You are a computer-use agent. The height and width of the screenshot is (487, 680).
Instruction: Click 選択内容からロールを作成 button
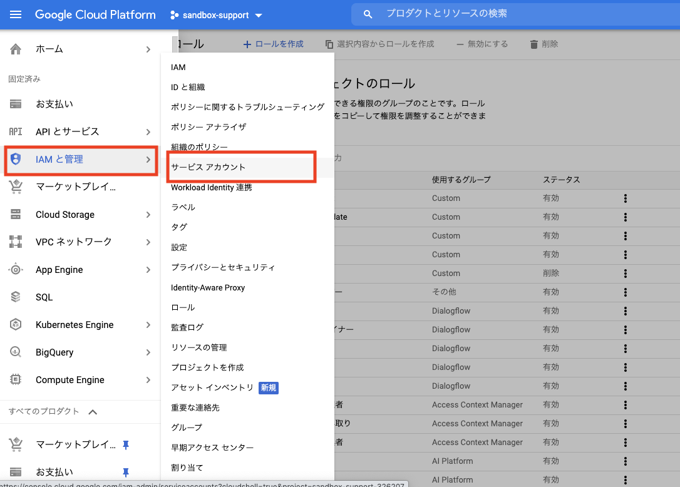point(380,44)
